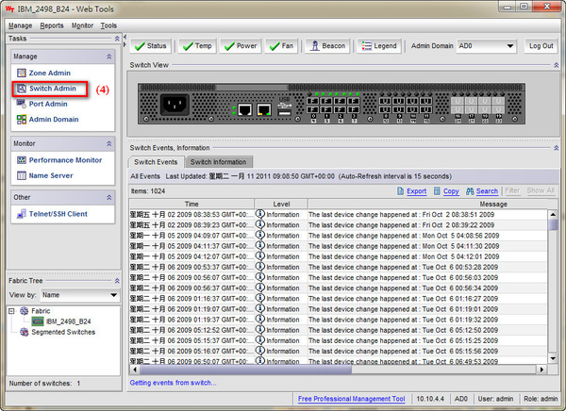The image size is (566, 411).
Task: Select the Segmented Switches tree item
Action: coord(63,332)
